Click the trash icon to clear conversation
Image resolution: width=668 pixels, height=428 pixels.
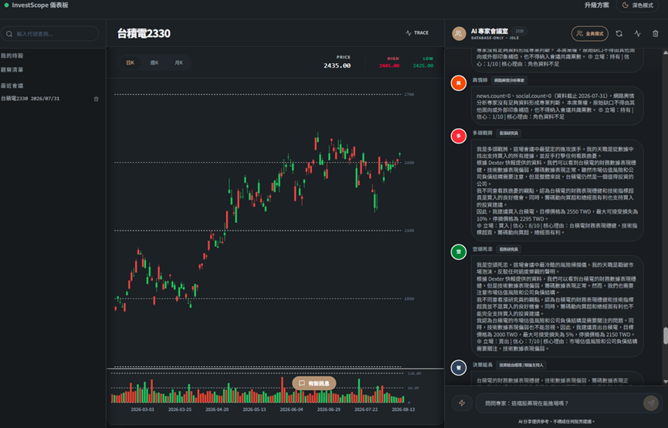click(x=655, y=34)
